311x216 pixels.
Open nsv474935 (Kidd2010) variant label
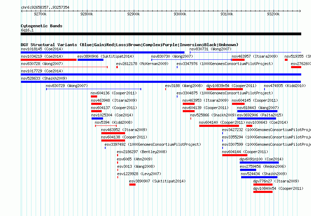tap(285, 86)
